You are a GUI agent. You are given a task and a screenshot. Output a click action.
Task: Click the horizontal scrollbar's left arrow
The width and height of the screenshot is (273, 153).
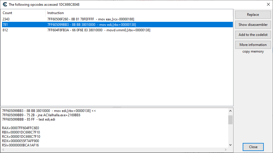click(3, 150)
